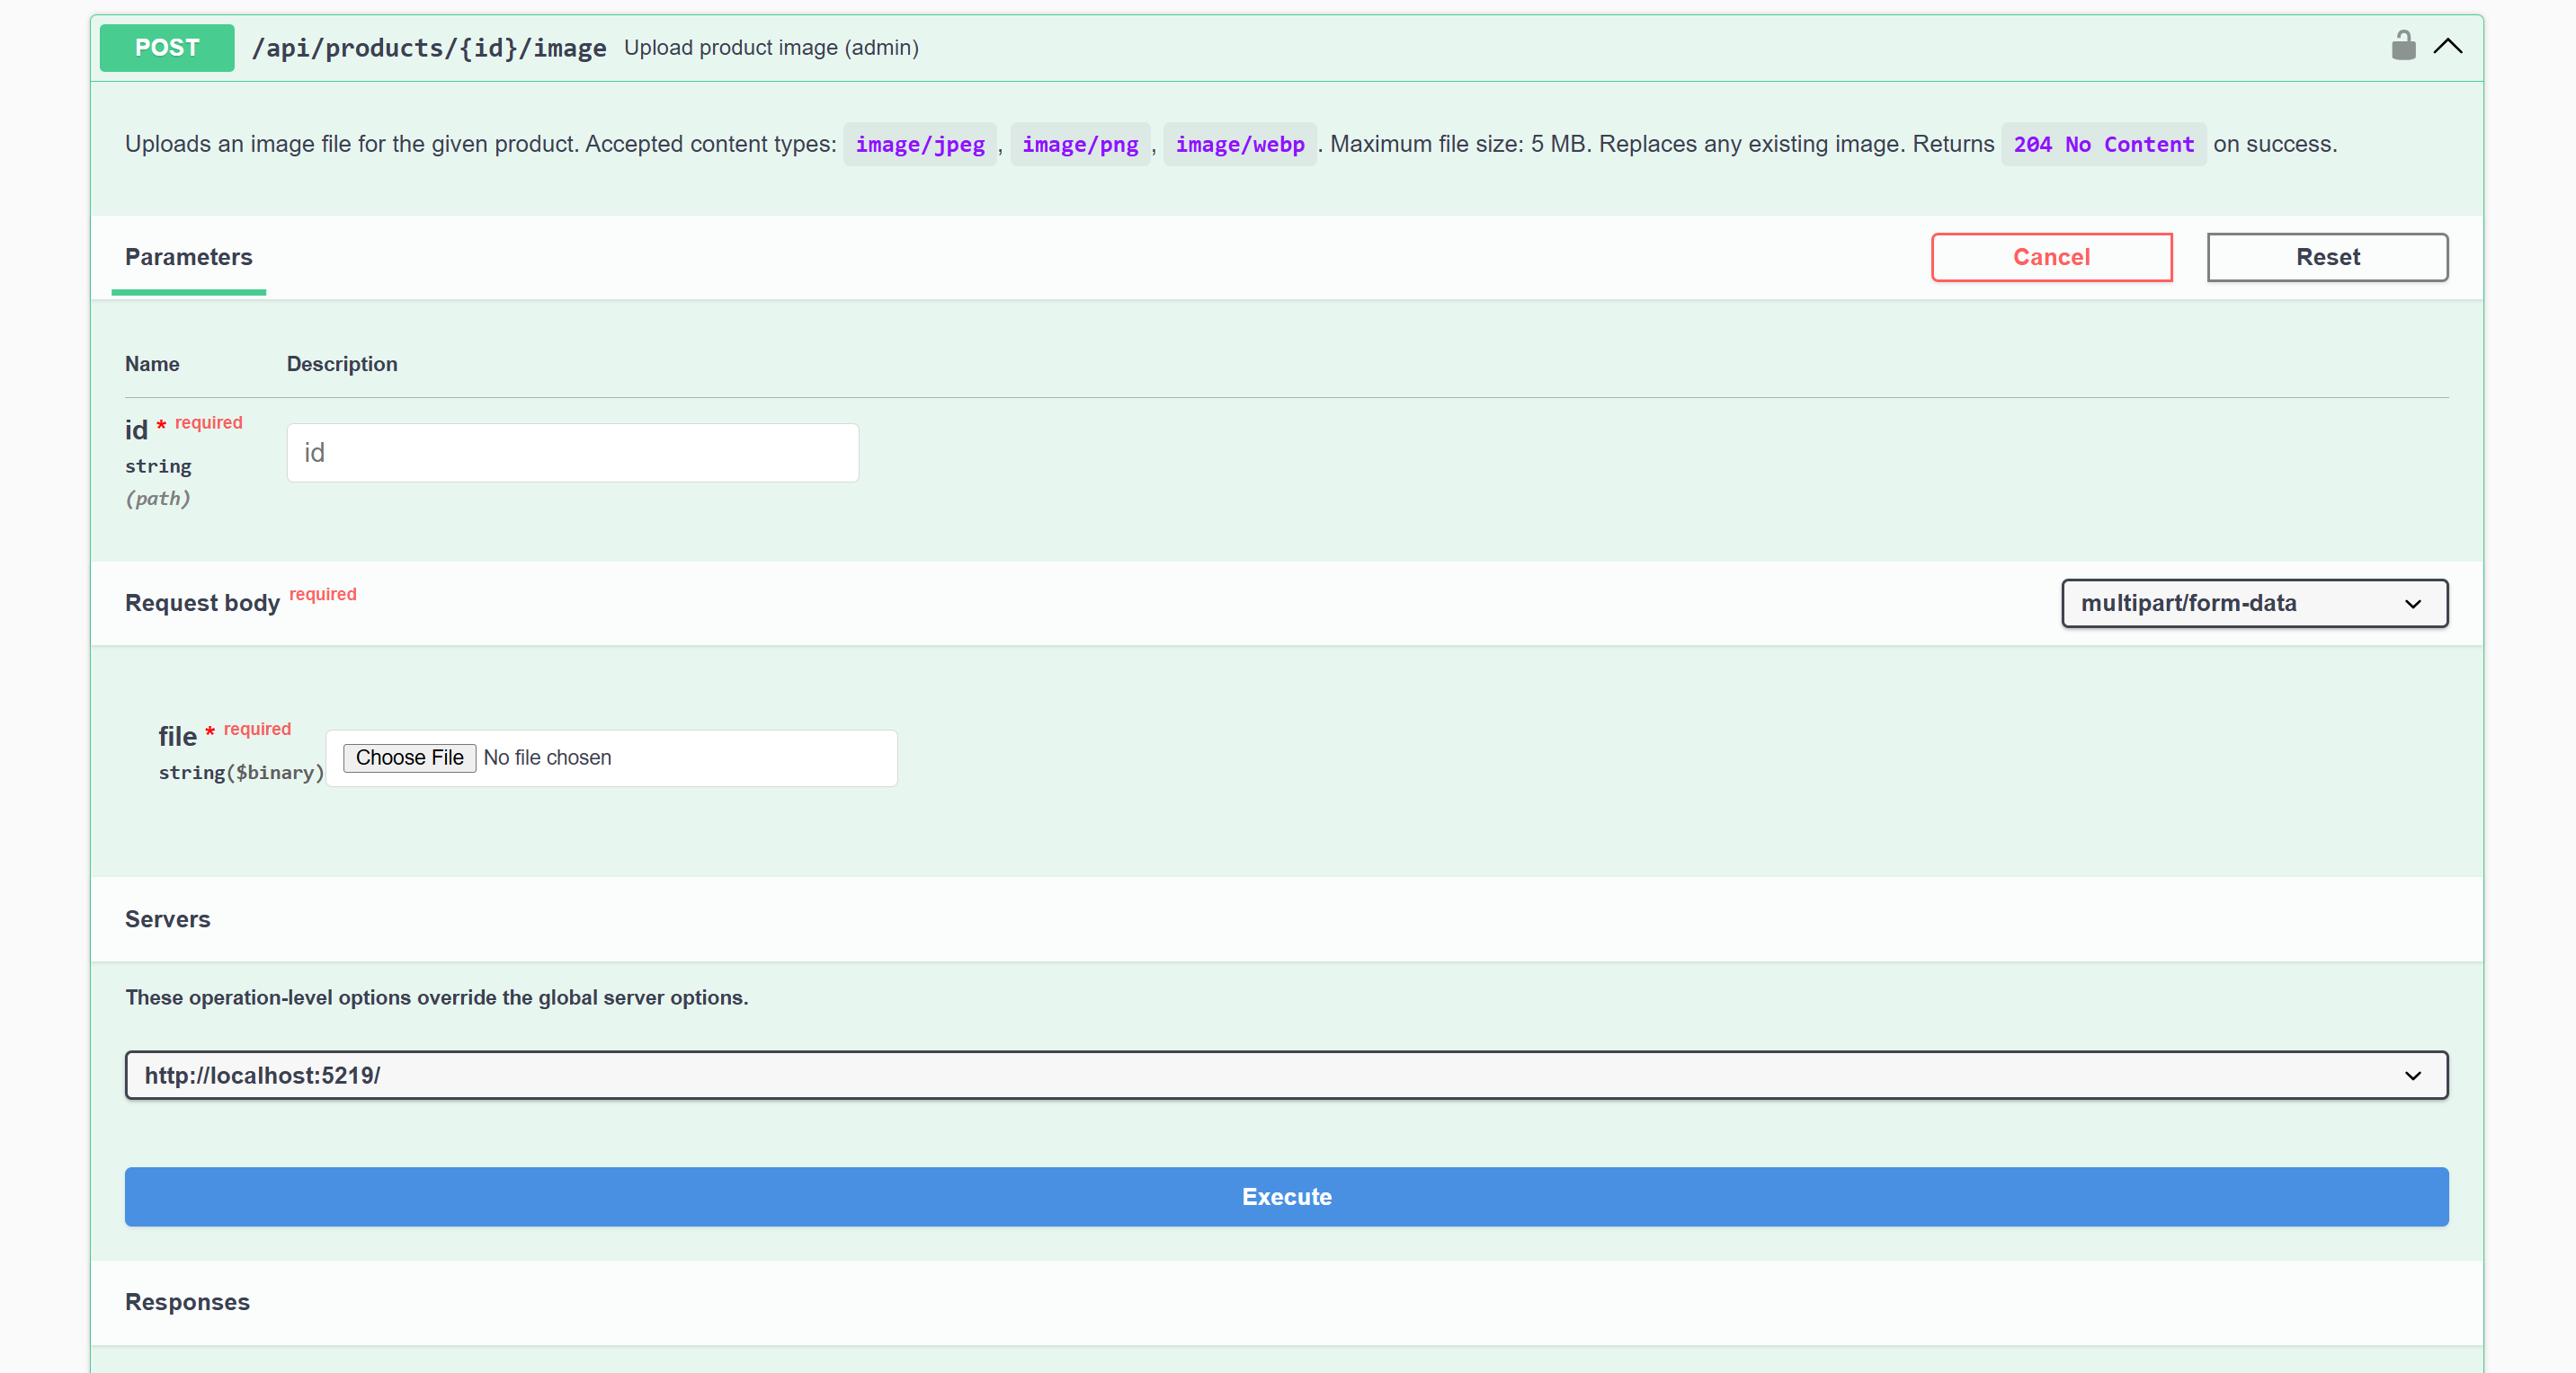Click the '204 No Content' code tag
The width and height of the screenshot is (2576, 1373).
click(x=2103, y=144)
